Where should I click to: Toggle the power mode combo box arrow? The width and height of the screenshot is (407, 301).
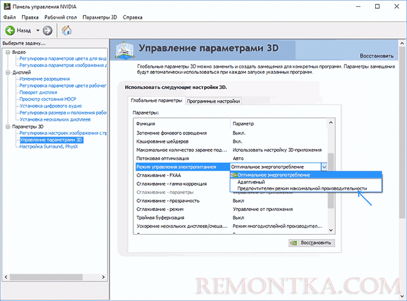coord(324,167)
